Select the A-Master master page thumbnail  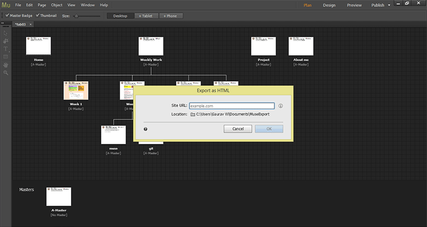[x=59, y=196]
